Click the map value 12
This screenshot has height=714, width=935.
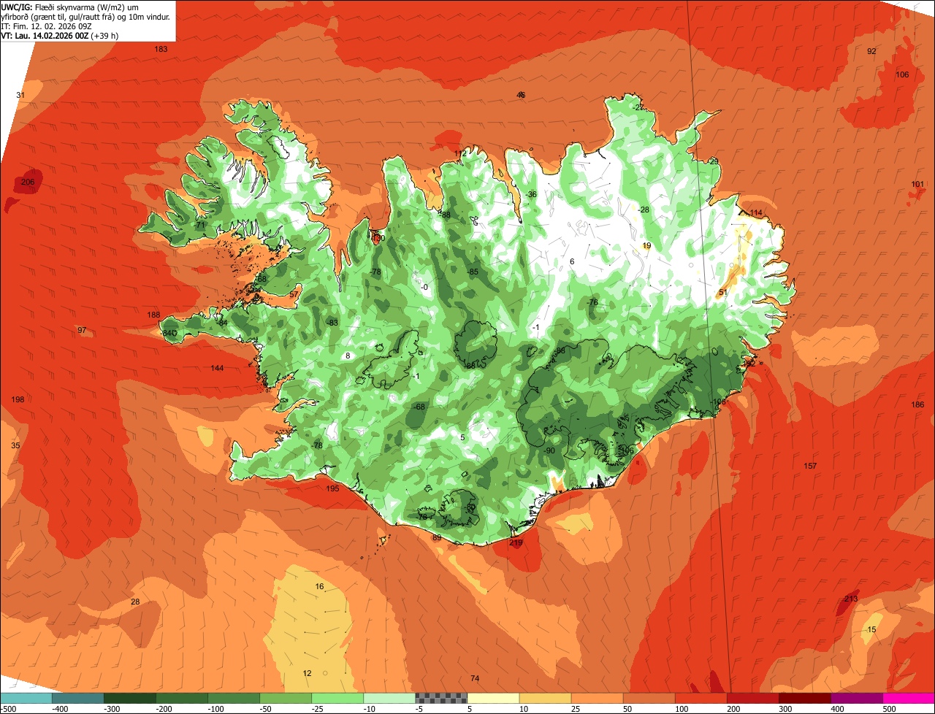[x=307, y=673]
